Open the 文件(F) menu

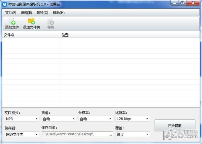pos(10,13)
